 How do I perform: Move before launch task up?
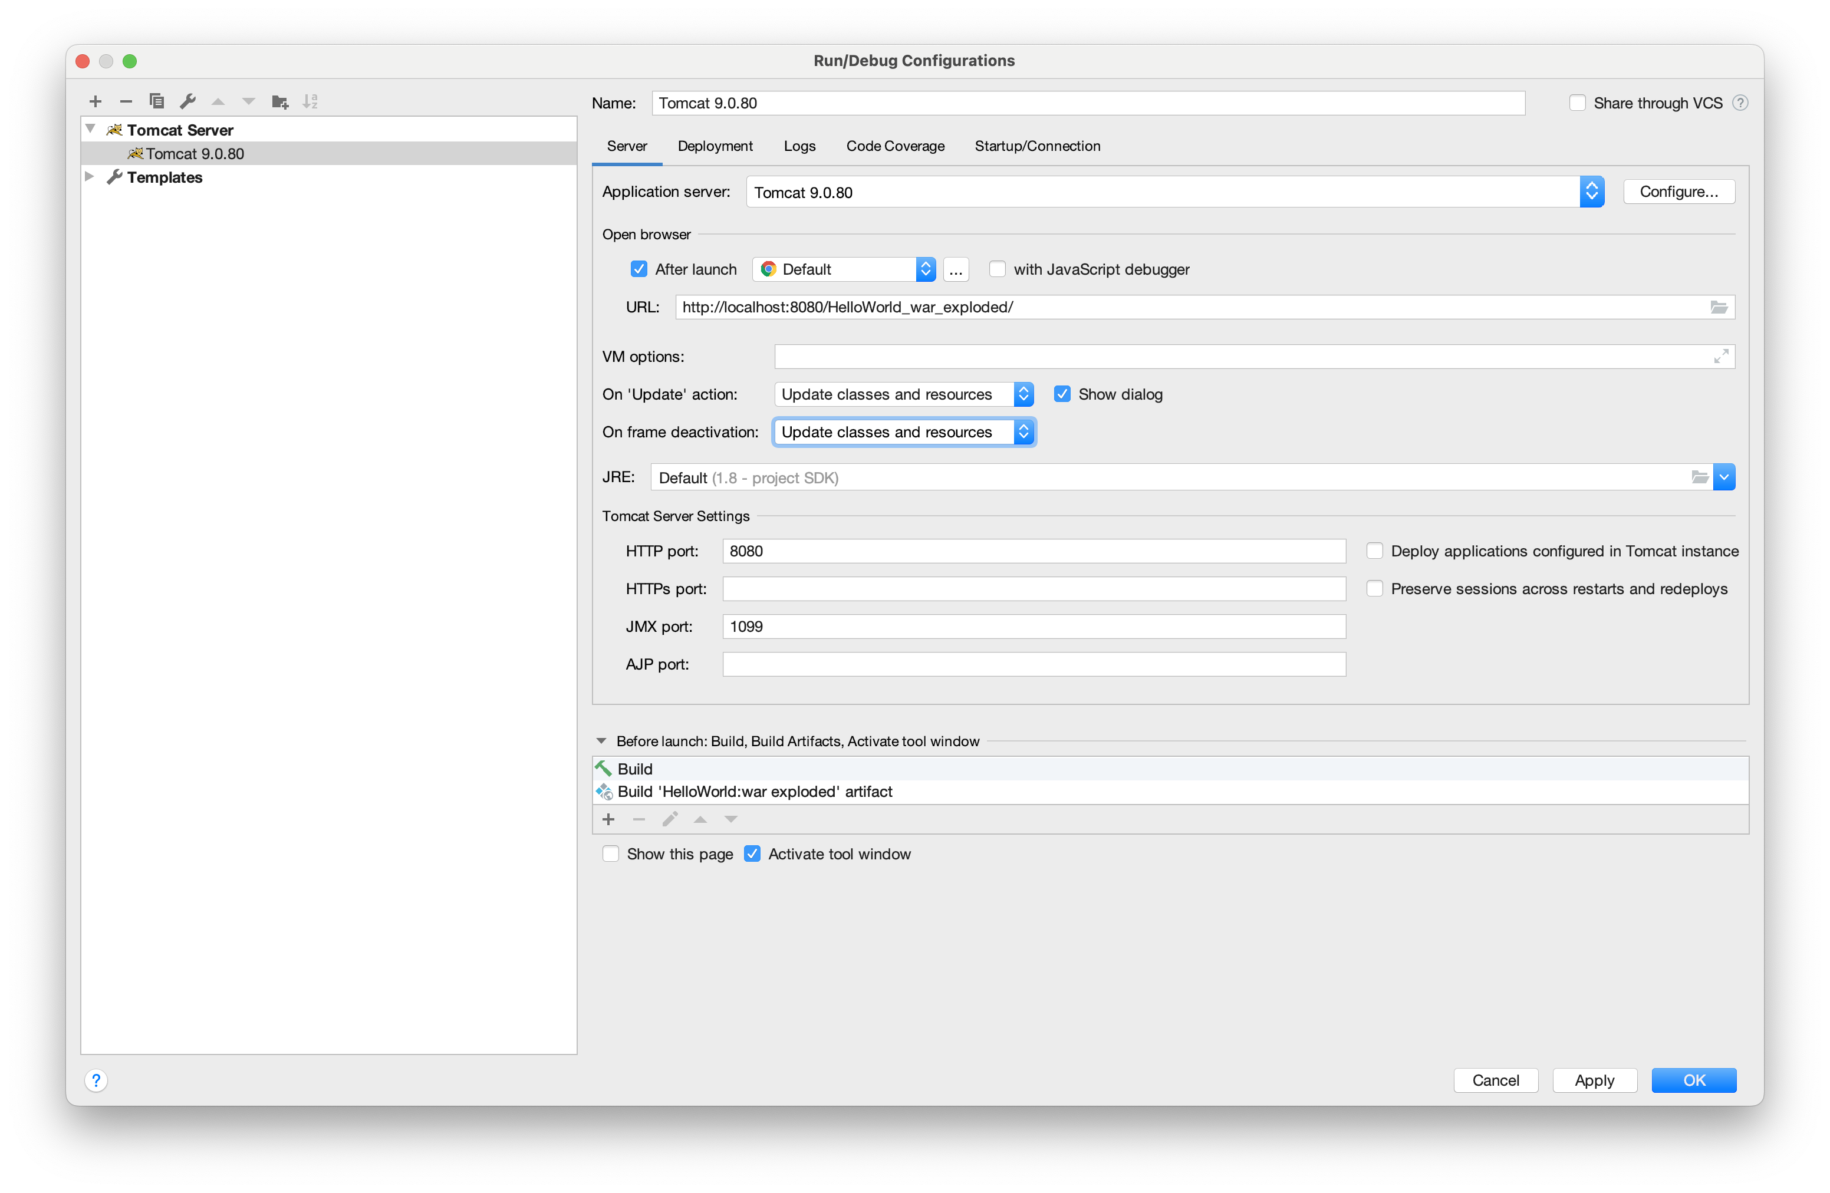700,819
